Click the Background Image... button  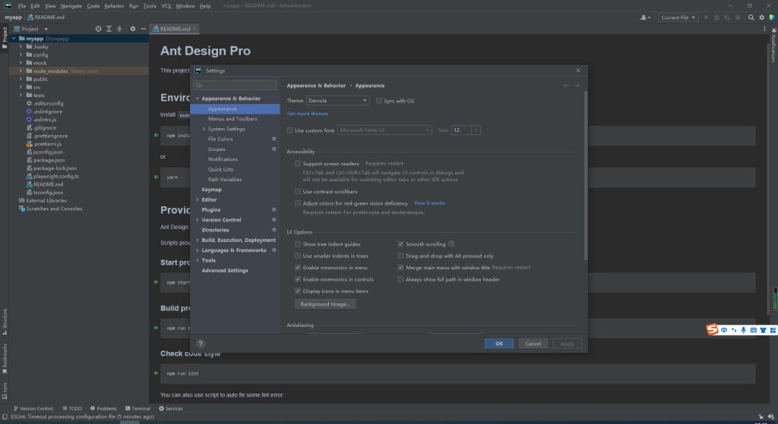click(325, 304)
